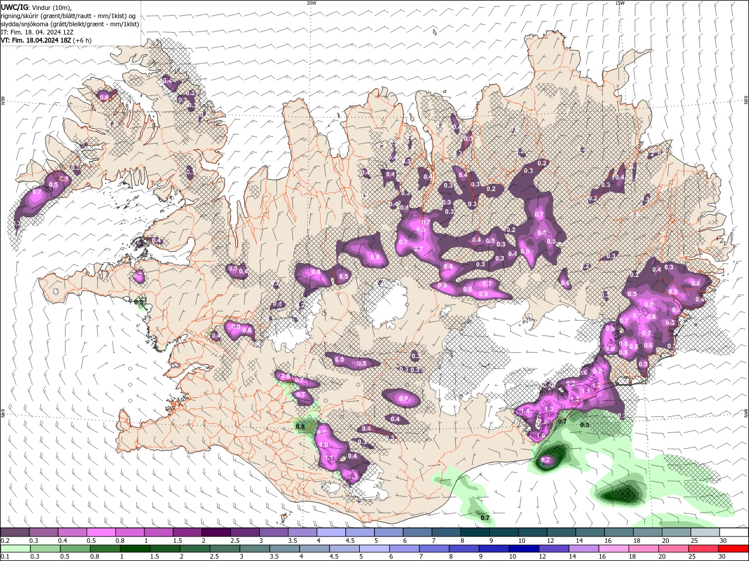Click the '1.0' snowfall value in south Iceland
Image resolution: width=749 pixels, height=561 pixels.
324,445
